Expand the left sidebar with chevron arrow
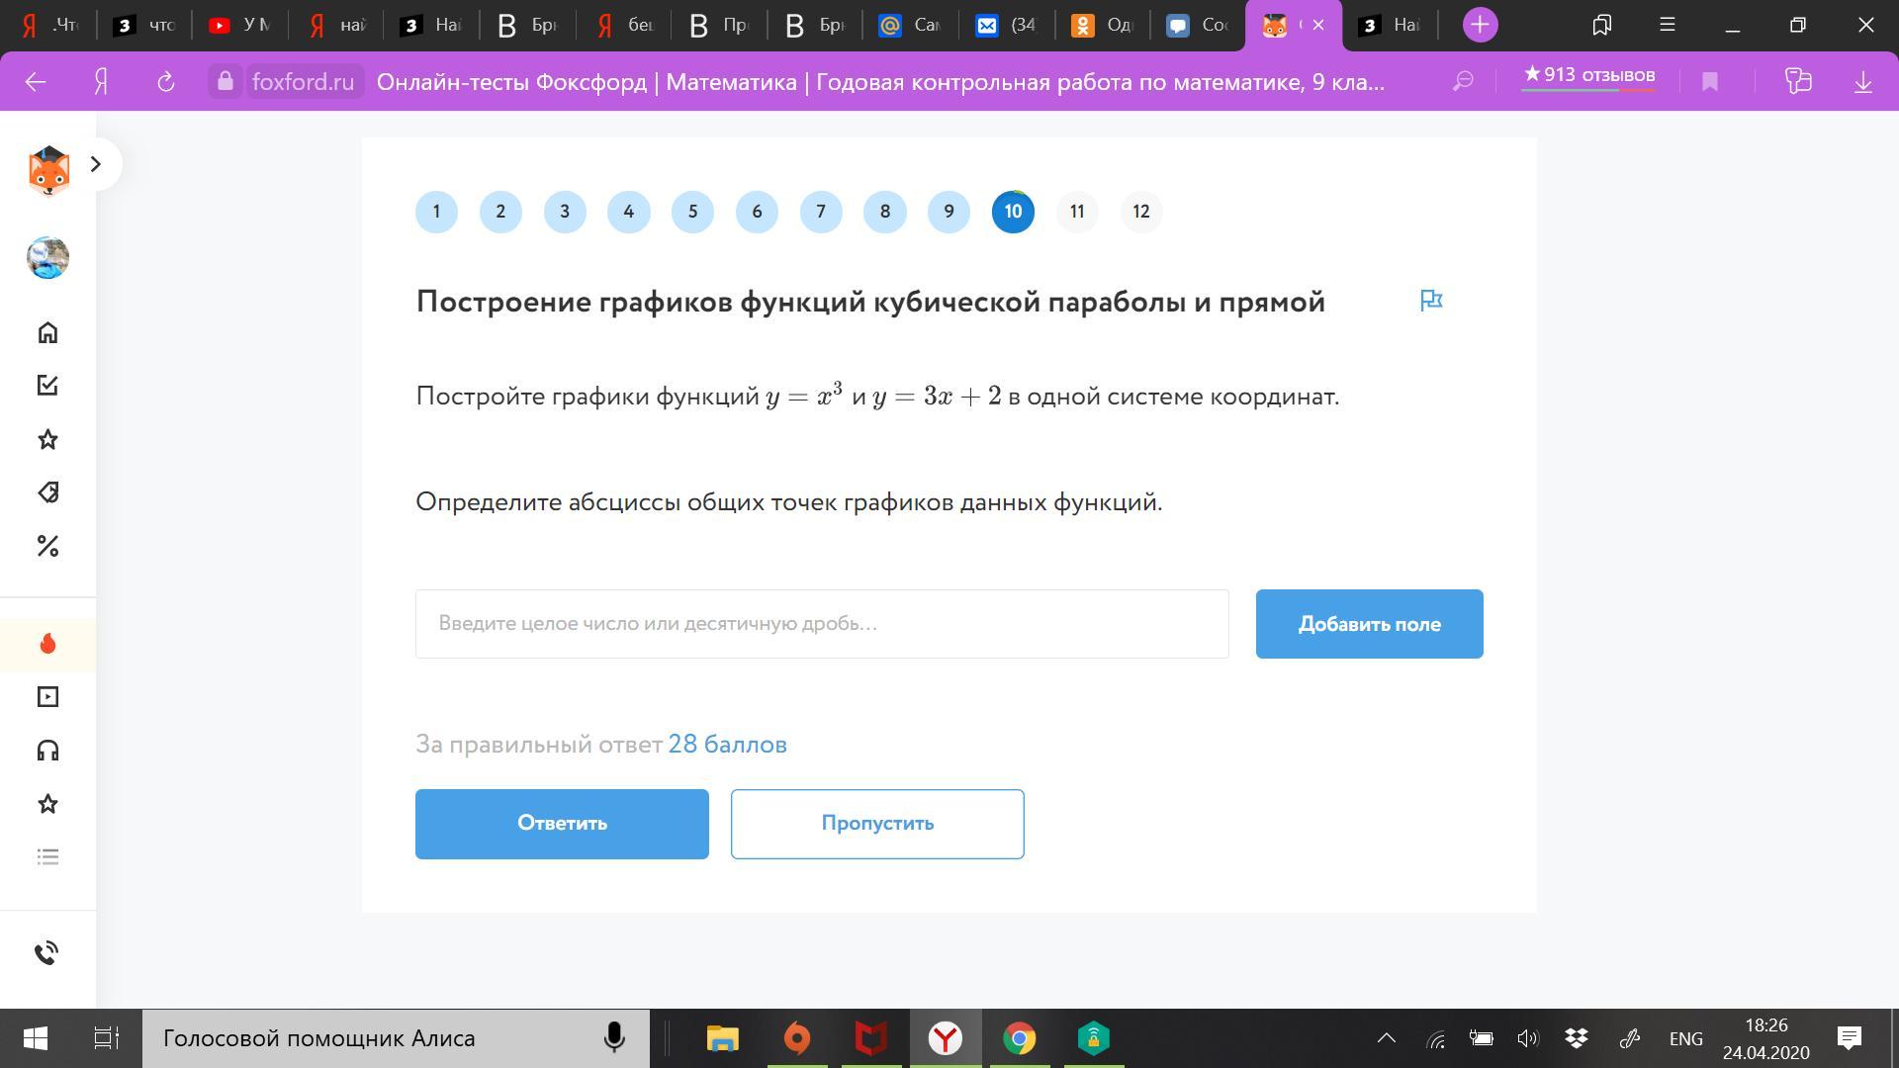Screen dimensions: 1899x1068 (96, 164)
